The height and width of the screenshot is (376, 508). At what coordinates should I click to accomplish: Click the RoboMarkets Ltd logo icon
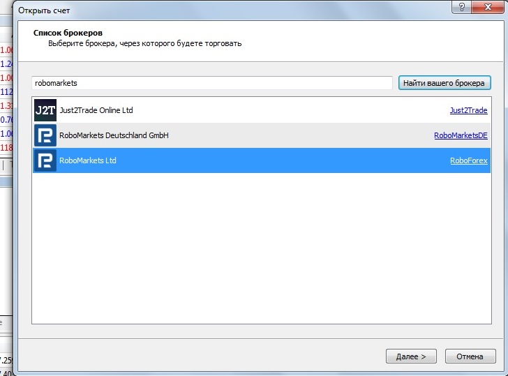tap(45, 160)
